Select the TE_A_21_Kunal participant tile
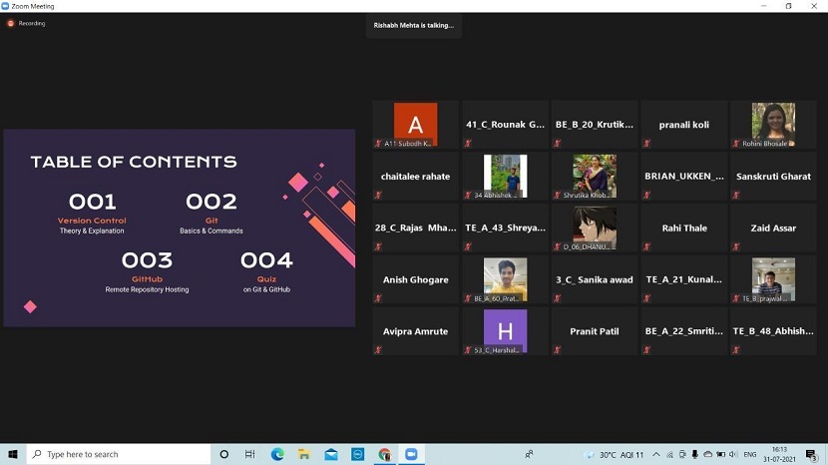Image resolution: width=828 pixels, height=465 pixels. (683, 279)
